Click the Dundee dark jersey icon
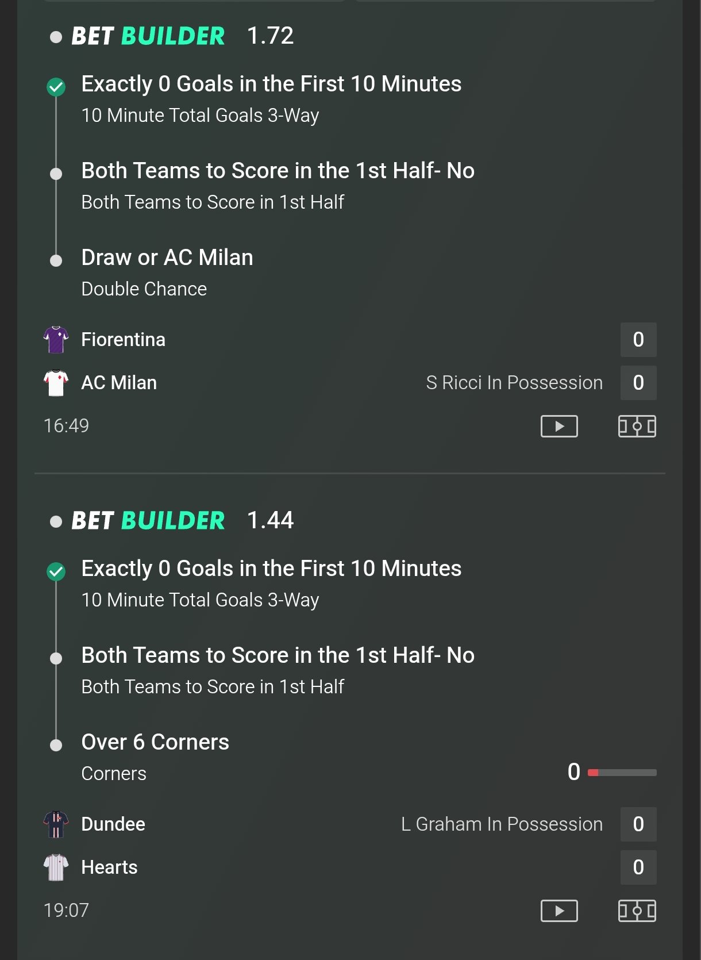701x960 pixels. 56,824
